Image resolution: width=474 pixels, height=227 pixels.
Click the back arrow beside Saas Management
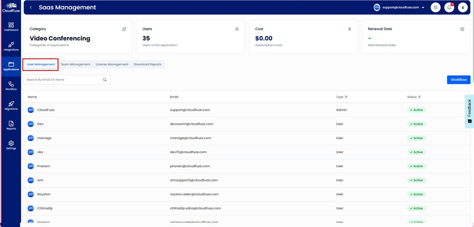31,8
